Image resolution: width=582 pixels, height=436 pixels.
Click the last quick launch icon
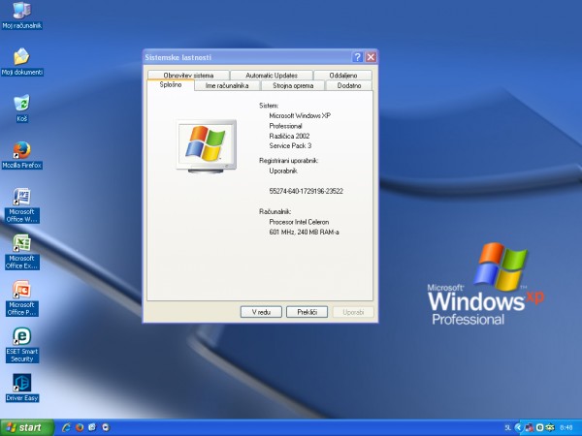[106, 427]
